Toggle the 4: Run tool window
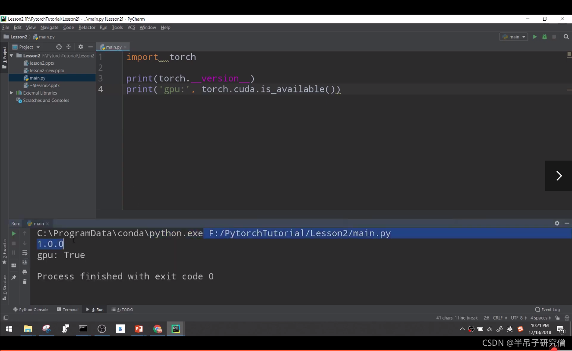 pos(95,310)
